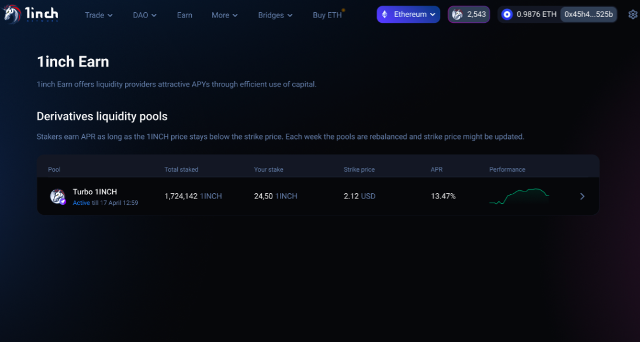The width and height of the screenshot is (640, 342).
Task: Click the 1inch unicorn logo
Action: pyautogui.click(x=30, y=15)
